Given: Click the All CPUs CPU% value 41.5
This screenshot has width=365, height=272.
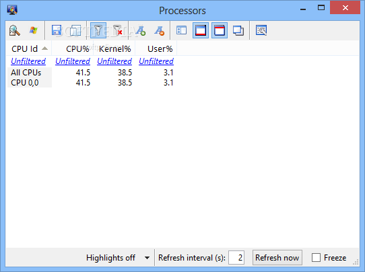Looking at the screenshot, I should (83, 73).
